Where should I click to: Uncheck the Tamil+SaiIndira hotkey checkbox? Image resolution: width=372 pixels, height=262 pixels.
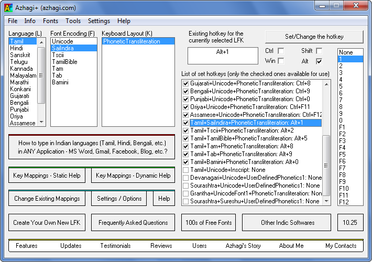pyautogui.click(x=186, y=123)
